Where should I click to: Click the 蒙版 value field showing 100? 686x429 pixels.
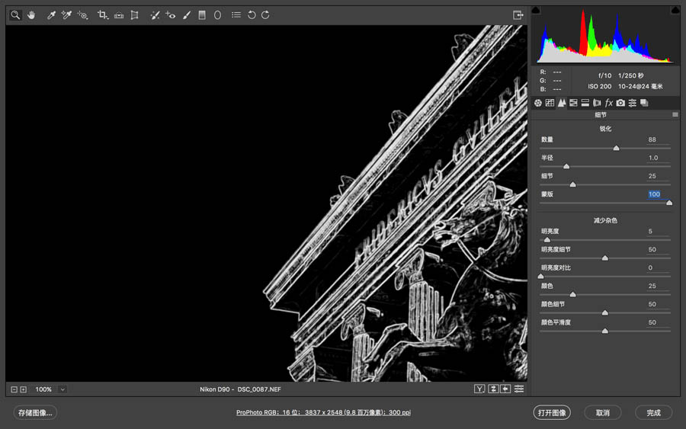(x=658, y=194)
